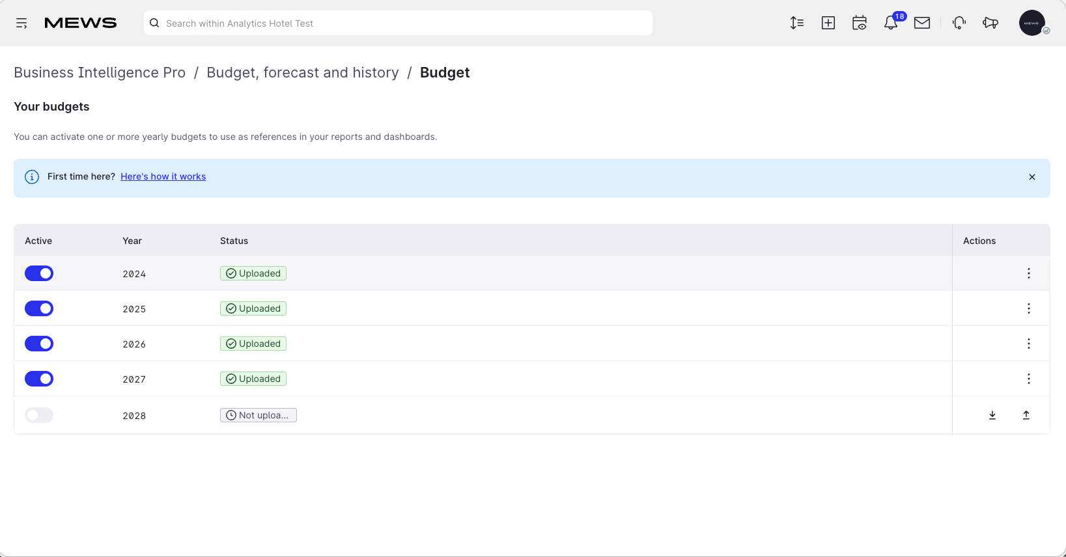1066x557 pixels.
Task: Click the Budget breadcrumb title
Action: (x=445, y=72)
